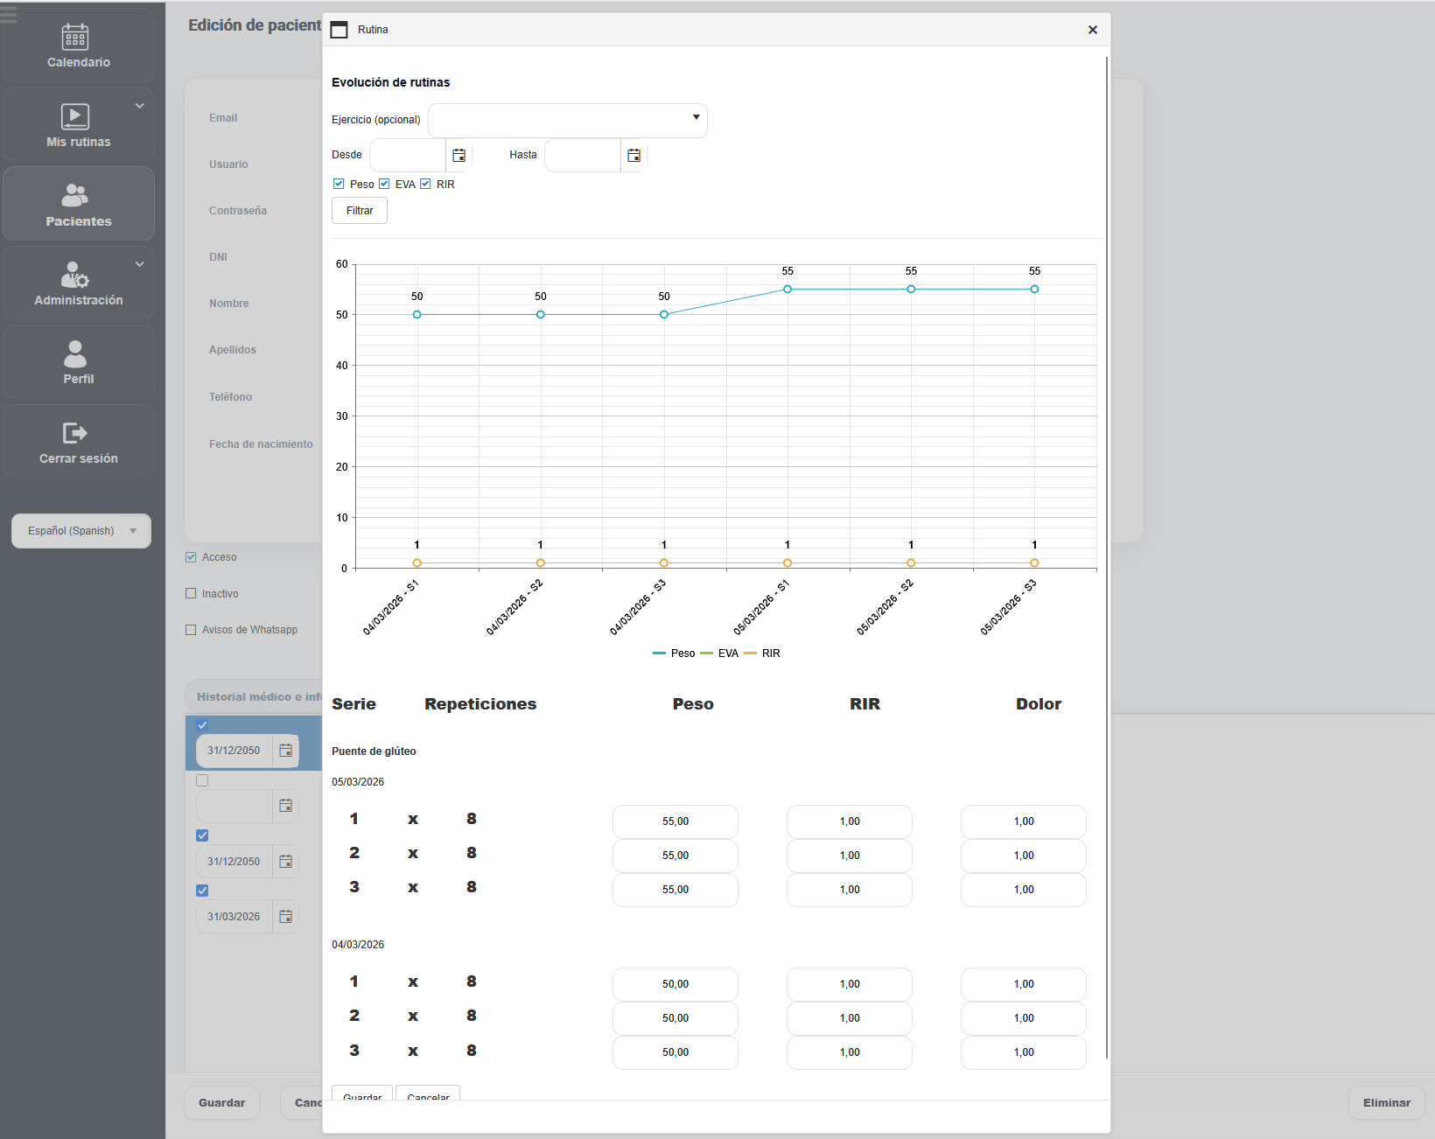Click the first Peso field showing 55,00
This screenshot has height=1139, width=1435.
point(675,821)
